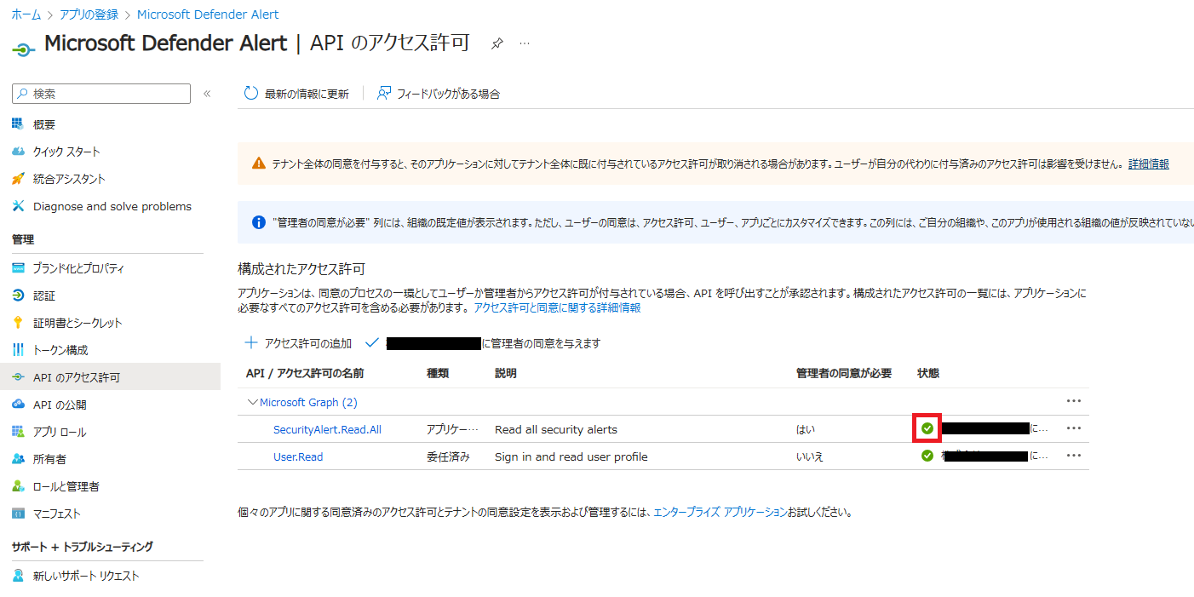
Task: Click the アプリ ロール grid icon
Action: point(18,432)
